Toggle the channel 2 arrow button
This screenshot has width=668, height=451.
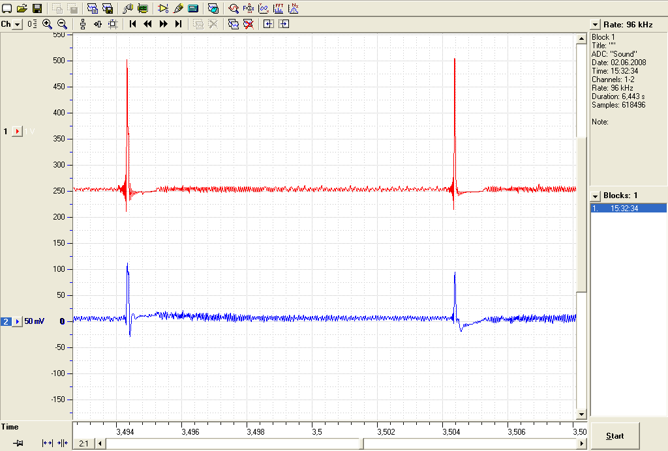click(x=17, y=321)
